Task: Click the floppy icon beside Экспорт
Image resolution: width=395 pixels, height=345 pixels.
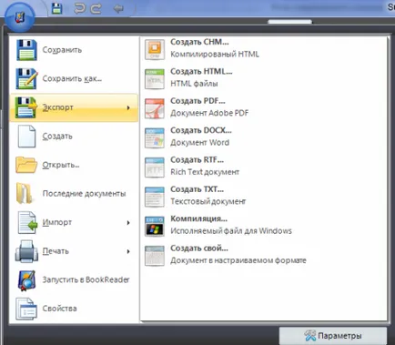Action: coord(26,107)
